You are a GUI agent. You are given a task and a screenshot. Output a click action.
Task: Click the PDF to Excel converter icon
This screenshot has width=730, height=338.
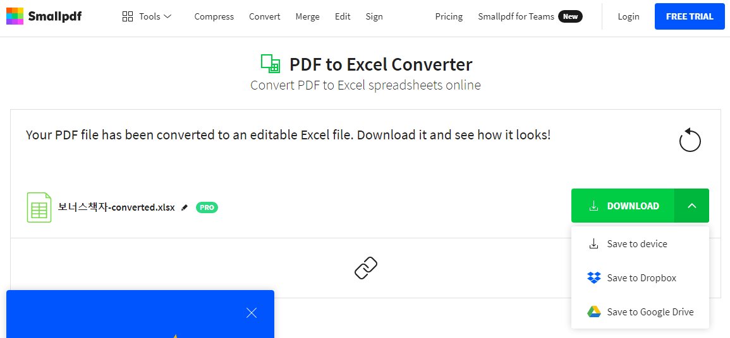270,64
